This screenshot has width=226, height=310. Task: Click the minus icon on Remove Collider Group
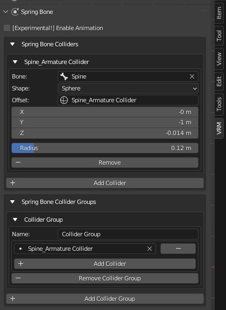[18, 278]
